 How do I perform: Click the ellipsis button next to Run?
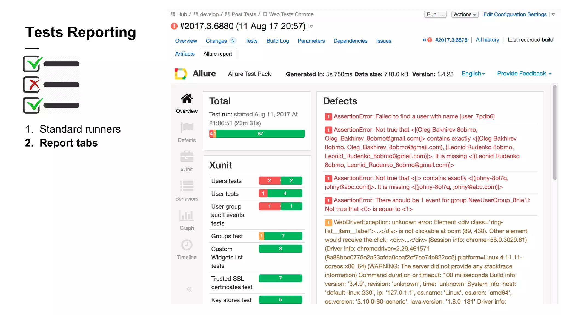click(443, 14)
